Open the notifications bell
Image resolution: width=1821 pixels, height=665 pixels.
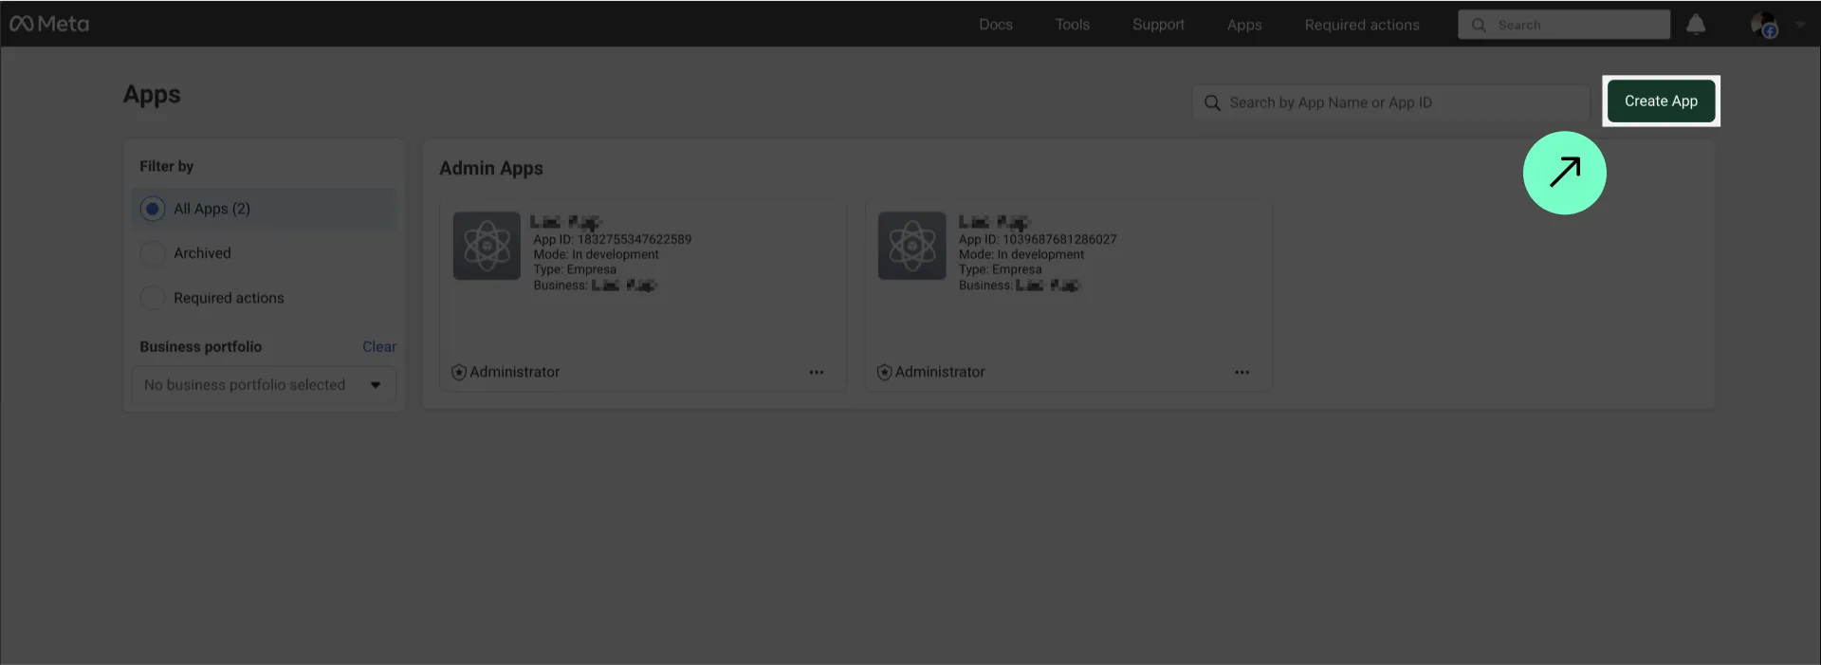point(1696,25)
